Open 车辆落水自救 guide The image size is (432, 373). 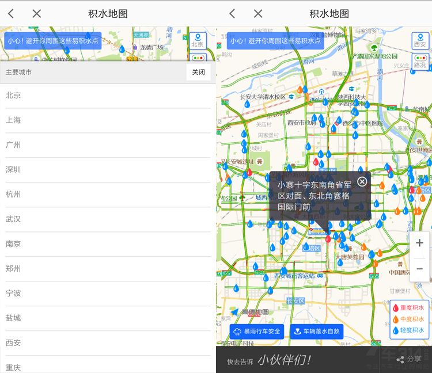pyautogui.click(x=317, y=332)
